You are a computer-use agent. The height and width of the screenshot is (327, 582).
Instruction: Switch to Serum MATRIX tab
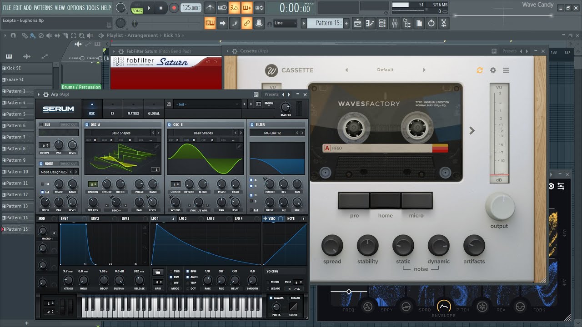pyautogui.click(x=133, y=109)
